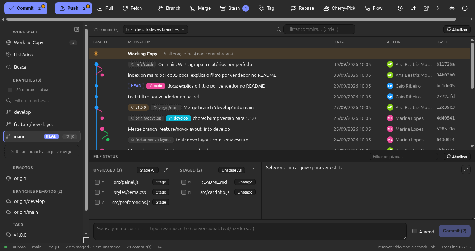475x251 pixels.
Task: Open the history clock icon in toolbar
Action: pyautogui.click(x=400, y=8)
